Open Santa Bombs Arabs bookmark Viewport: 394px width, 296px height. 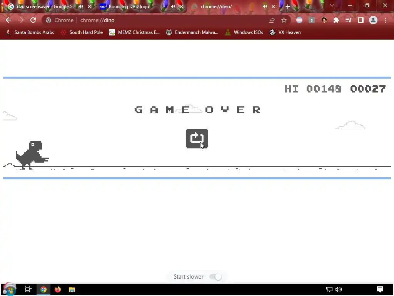(x=30, y=32)
